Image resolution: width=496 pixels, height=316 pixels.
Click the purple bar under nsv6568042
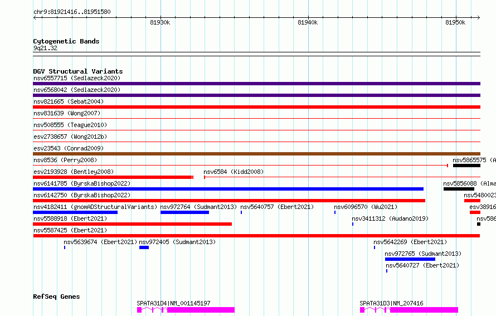coord(256,95)
